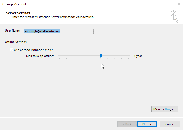Close the Change Account window
The width and height of the screenshot is (183, 130).
[x=178, y=4]
